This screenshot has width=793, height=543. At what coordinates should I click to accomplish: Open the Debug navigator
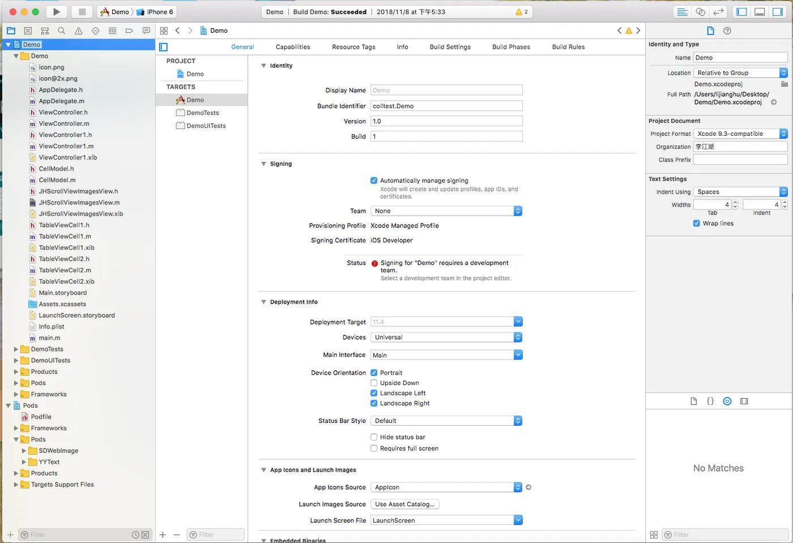[112, 31]
